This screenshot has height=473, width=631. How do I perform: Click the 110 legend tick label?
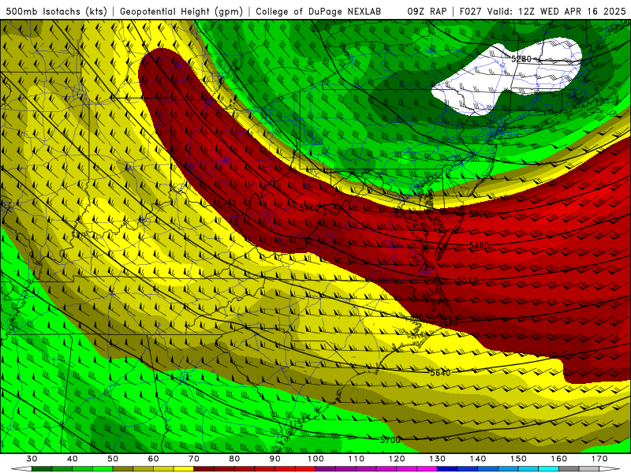[x=357, y=459]
